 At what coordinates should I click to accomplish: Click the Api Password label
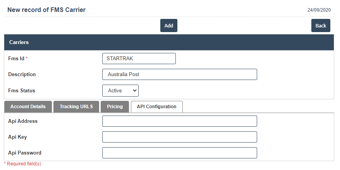[x=25, y=153]
